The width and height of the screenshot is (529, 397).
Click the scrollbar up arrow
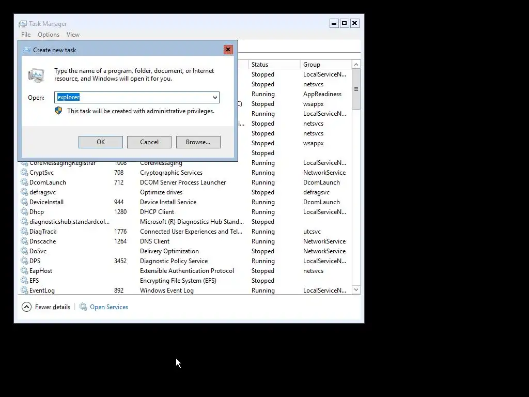[x=356, y=65]
